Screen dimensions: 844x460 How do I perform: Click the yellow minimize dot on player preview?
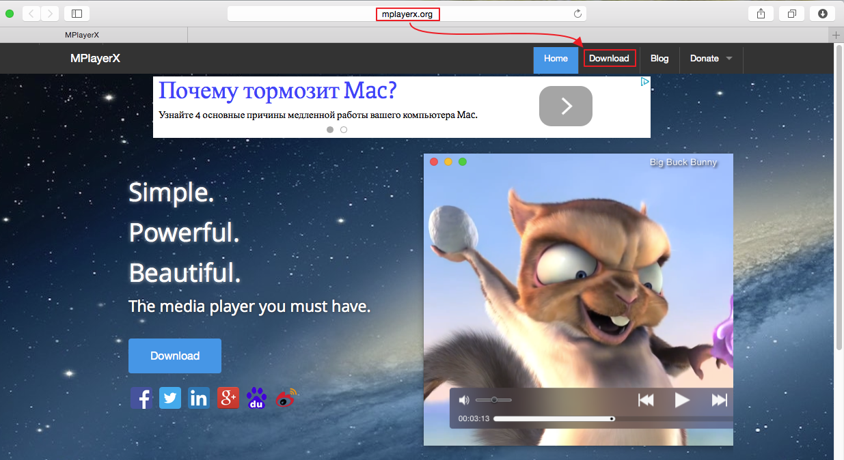pos(448,162)
